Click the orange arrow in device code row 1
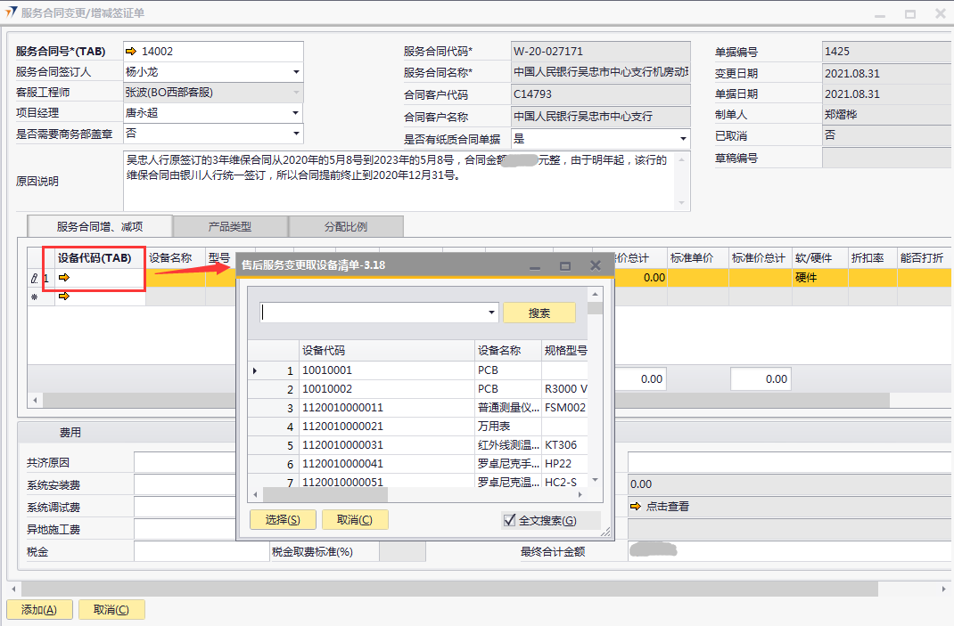 coord(64,278)
